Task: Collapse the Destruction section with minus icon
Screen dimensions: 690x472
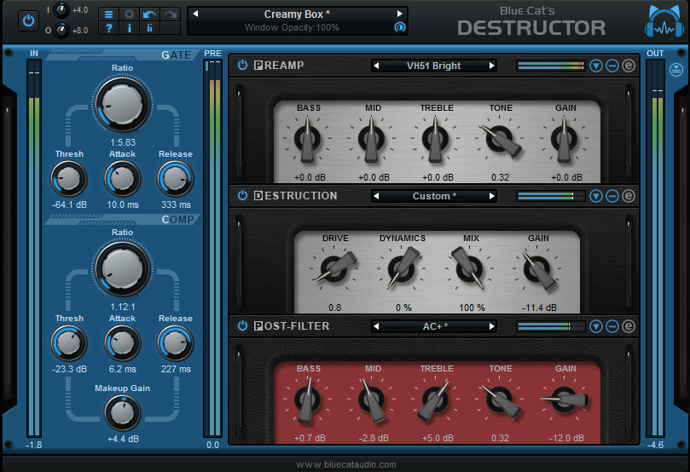Action: [x=612, y=196]
